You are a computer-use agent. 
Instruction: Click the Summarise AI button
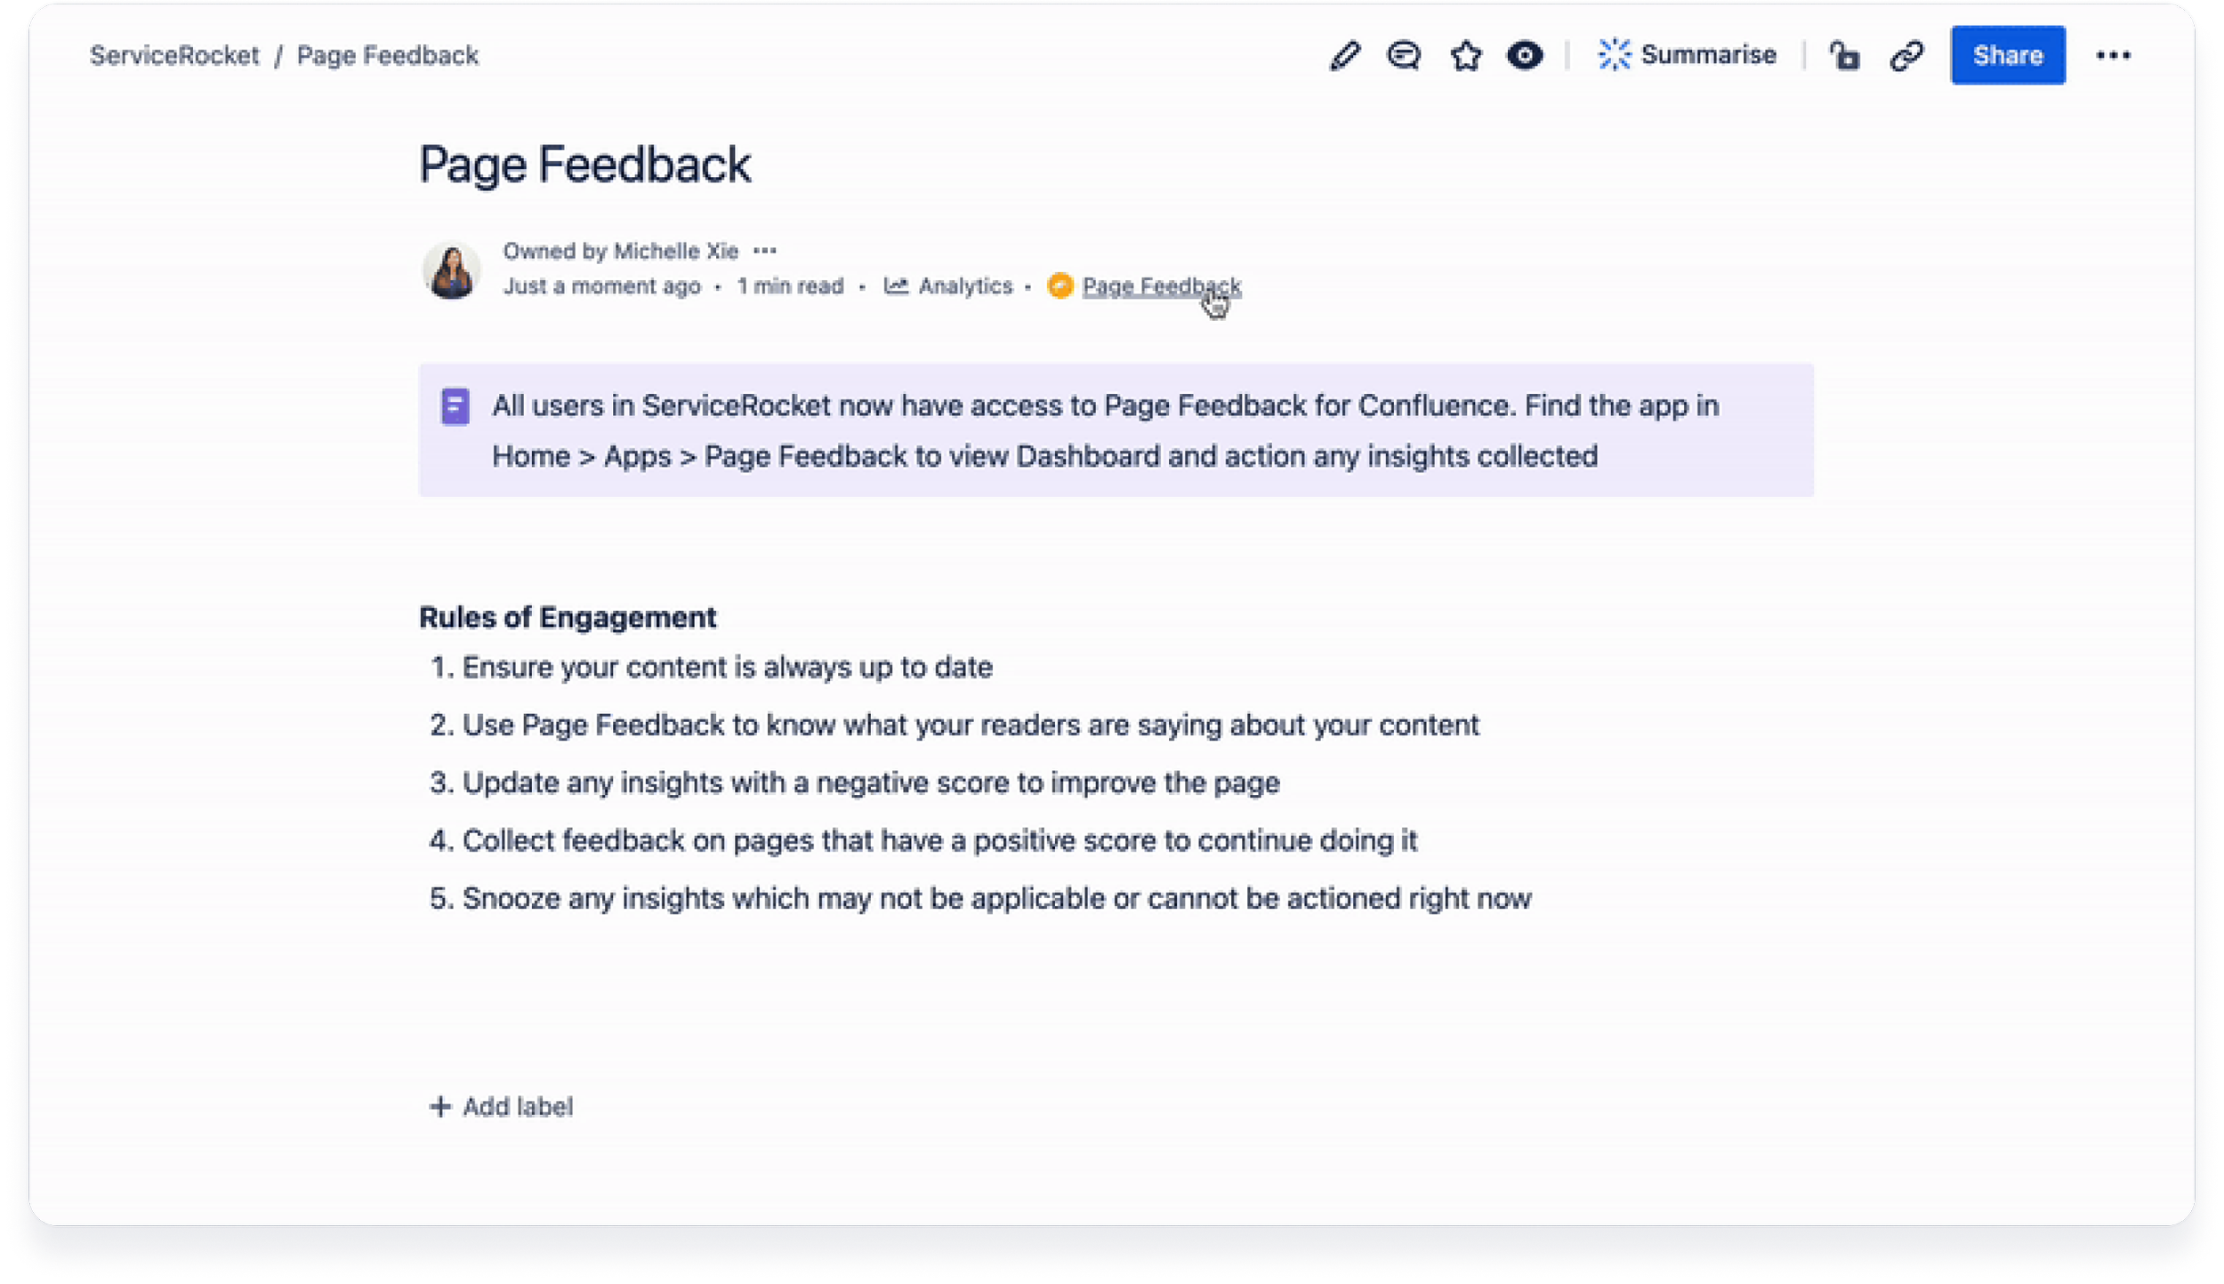coord(1687,55)
